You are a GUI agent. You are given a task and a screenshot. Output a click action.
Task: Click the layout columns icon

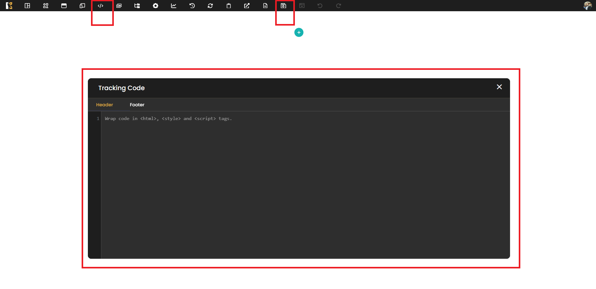[27, 6]
